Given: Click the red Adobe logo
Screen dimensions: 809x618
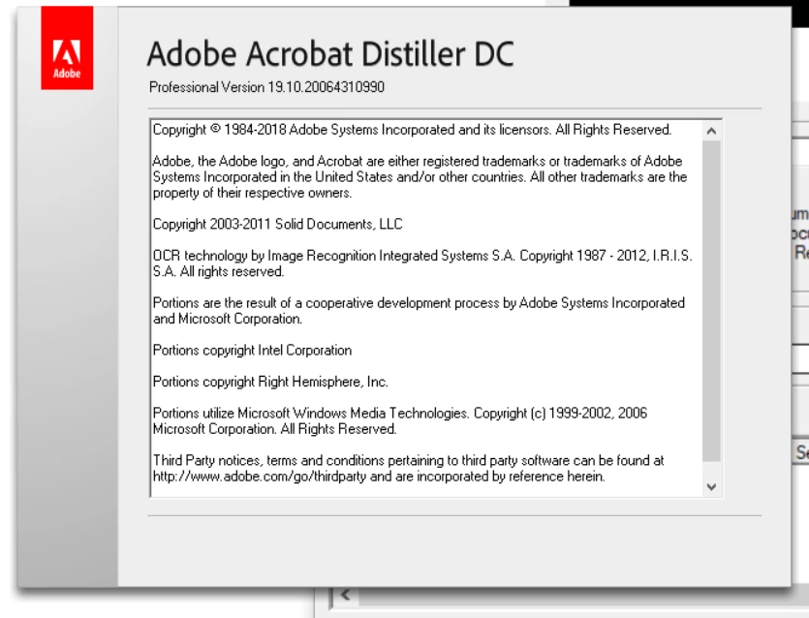Looking at the screenshot, I should click(x=67, y=48).
